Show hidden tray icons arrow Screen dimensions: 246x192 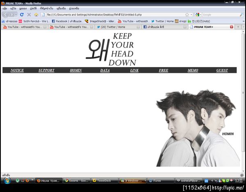point(212,181)
